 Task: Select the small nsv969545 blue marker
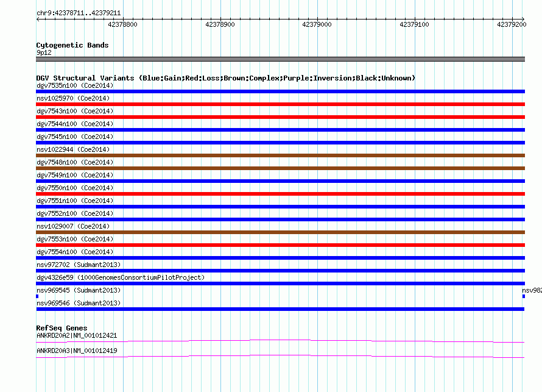pyautogui.click(x=37, y=296)
